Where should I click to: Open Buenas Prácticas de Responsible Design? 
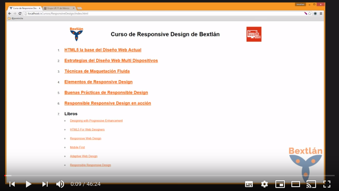click(106, 92)
